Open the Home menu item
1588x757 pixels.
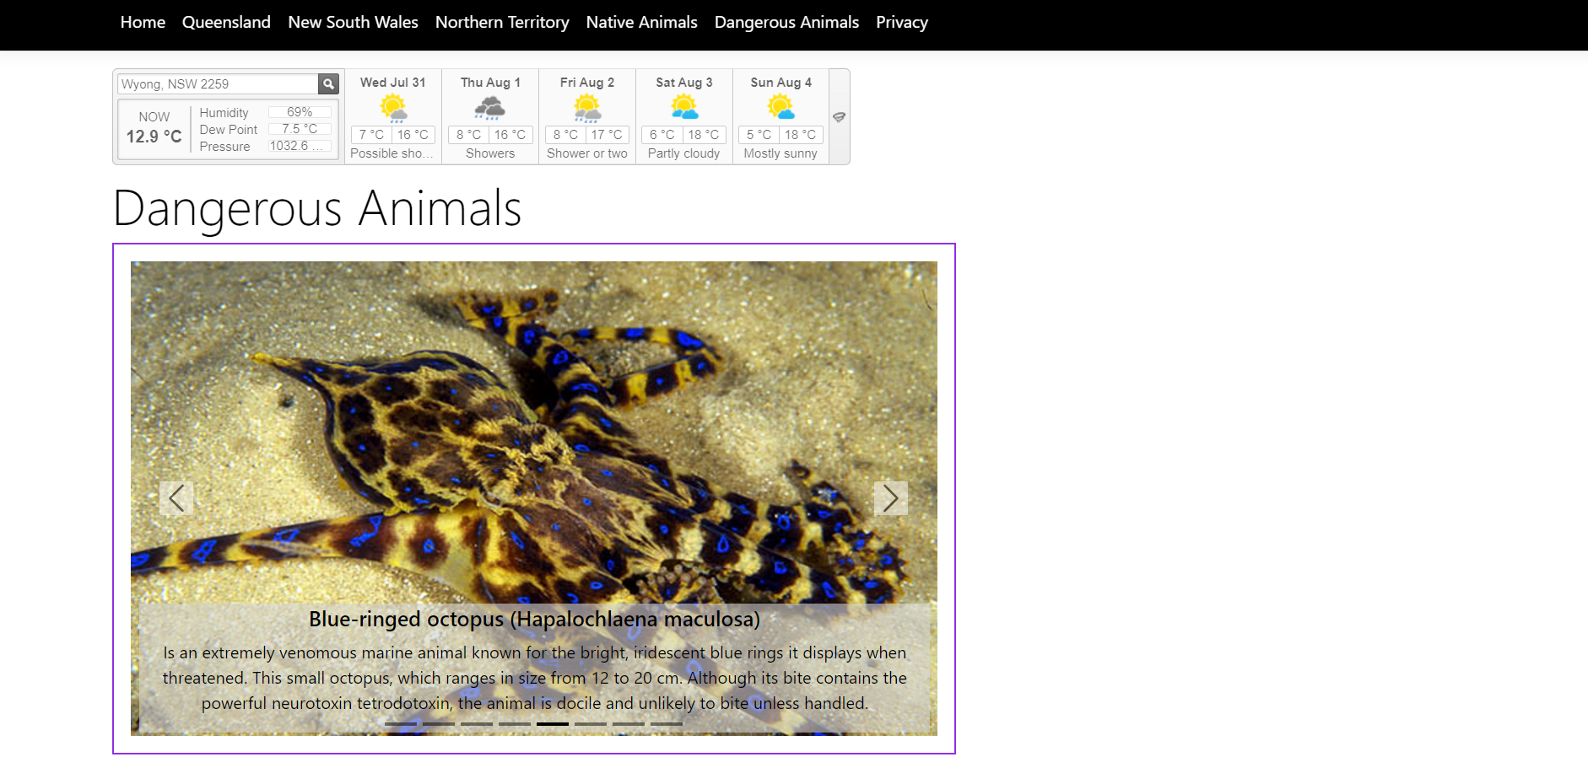point(143,23)
